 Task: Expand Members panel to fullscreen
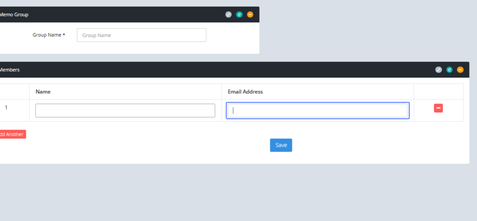(438, 70)
